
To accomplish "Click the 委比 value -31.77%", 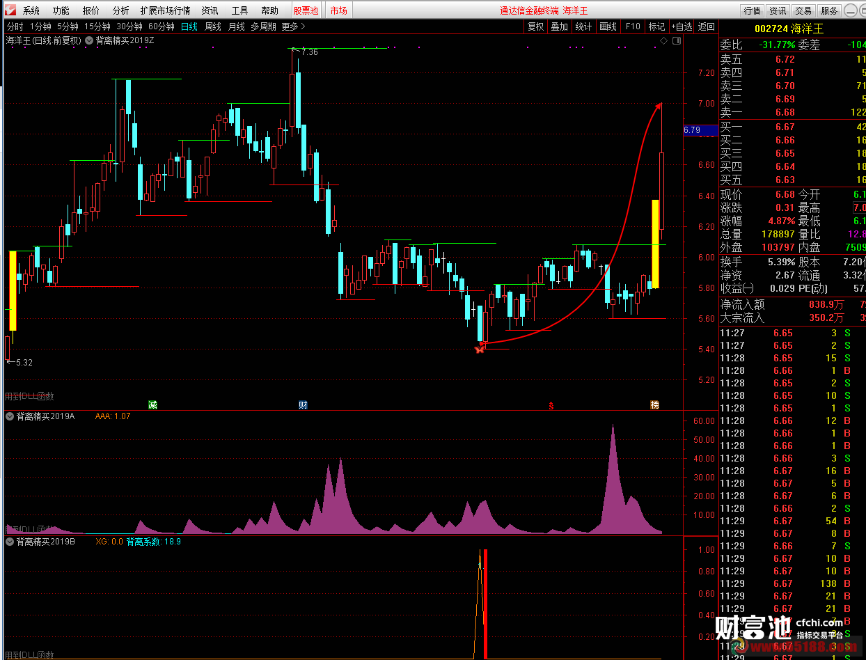I will pos(777,45).
